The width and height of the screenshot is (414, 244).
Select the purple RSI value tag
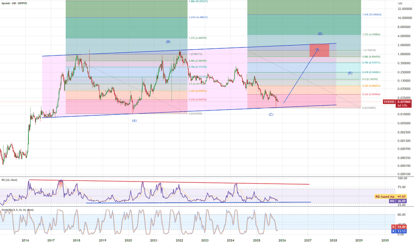(398, 201)
